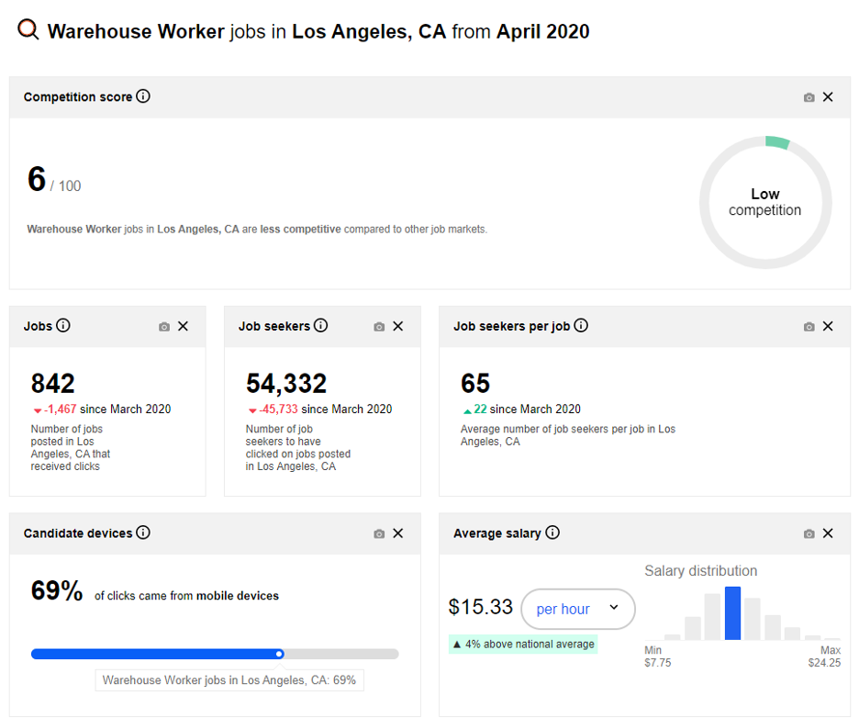
Task: Show info for the Jobs card
Action: (x=63, y=326)
